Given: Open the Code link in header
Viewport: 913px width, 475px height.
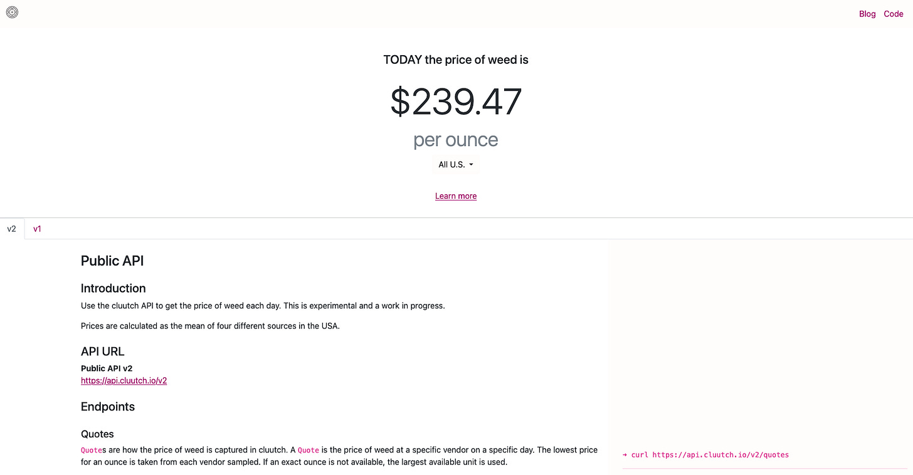Looking at the screenshot, I should click(894, 14).
